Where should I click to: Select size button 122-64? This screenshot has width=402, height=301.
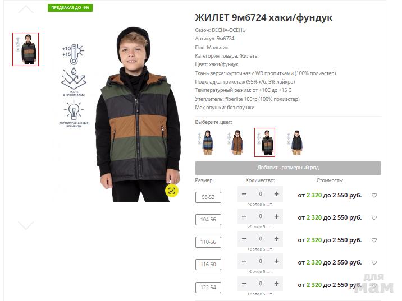208,288
